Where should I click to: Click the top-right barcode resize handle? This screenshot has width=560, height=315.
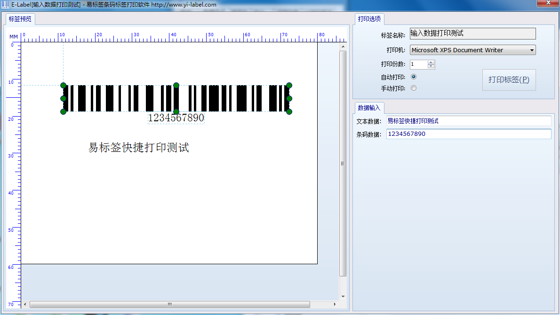[x=289, y=85]
